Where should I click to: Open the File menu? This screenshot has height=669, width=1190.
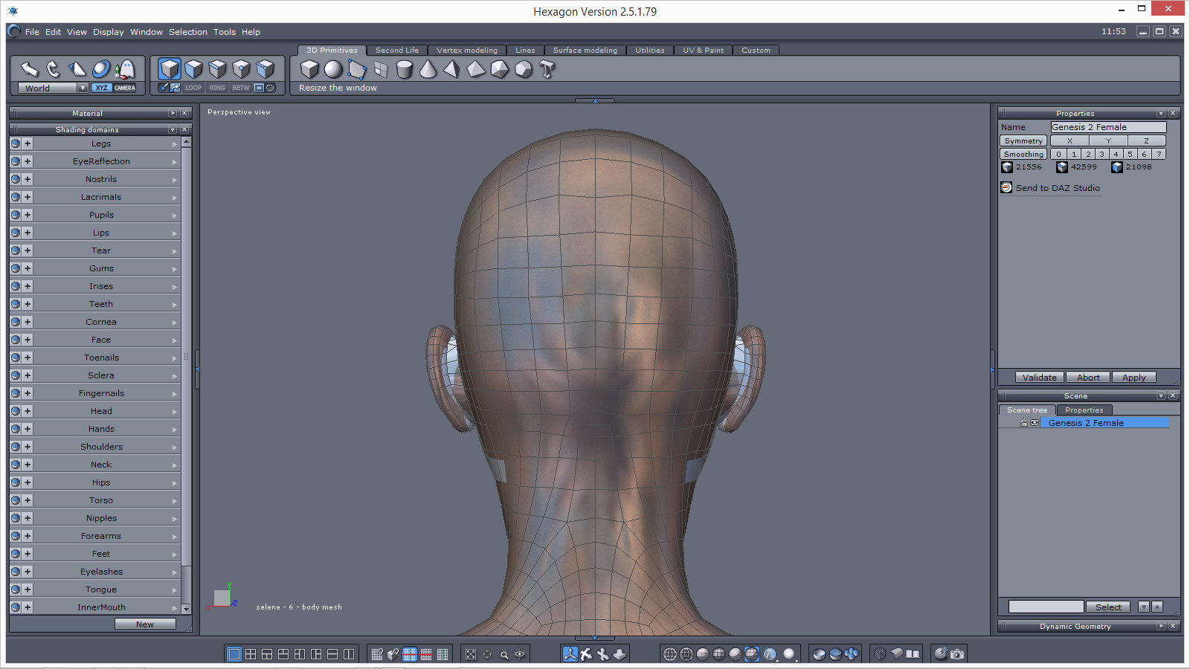click(x=32, y=32)
